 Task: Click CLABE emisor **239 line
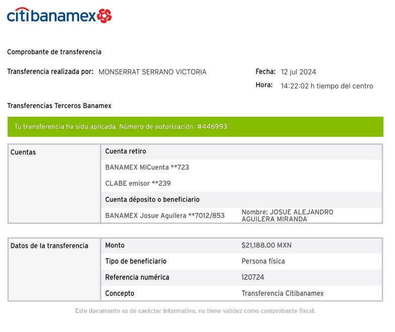click(x=138, y=184)
